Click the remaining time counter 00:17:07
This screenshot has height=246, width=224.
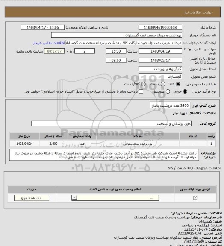coord(54,51)
